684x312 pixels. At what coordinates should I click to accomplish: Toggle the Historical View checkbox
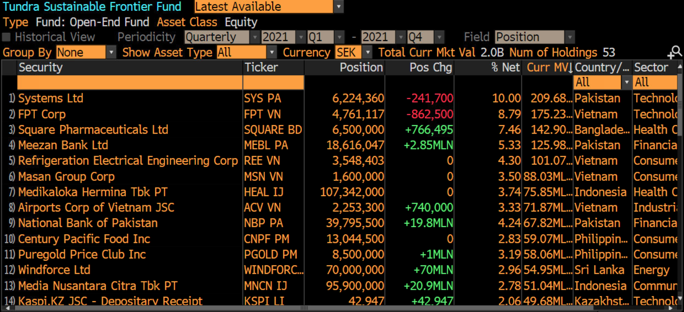pos(6,37)
